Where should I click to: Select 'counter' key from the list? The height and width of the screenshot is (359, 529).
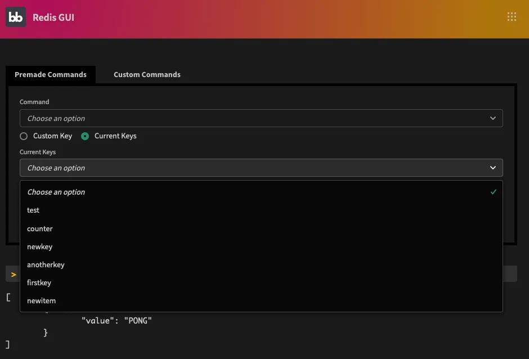click(261, 228)
